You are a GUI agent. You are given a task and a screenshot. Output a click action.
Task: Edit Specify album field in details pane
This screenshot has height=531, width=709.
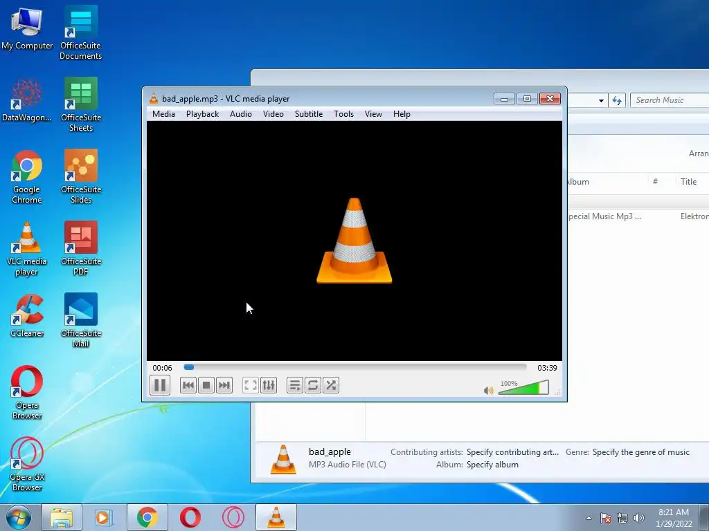pyautogui.click(x=492, y=465)
